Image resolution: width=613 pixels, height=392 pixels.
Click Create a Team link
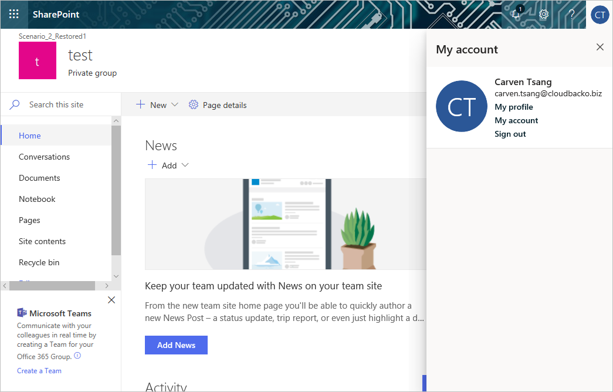[39, 370]
